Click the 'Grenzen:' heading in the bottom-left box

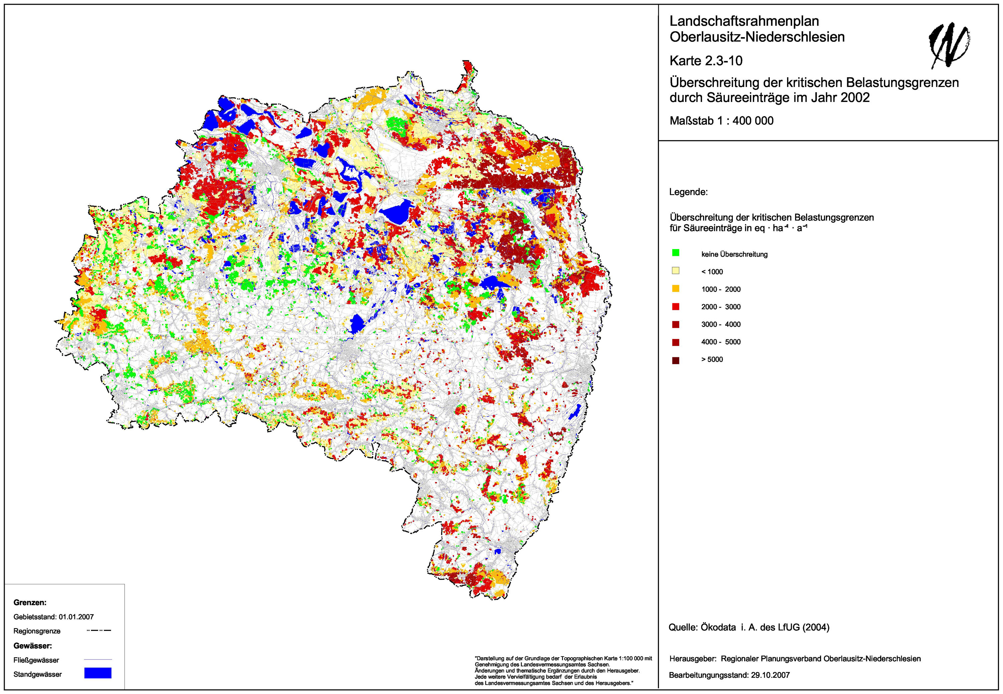coord(30,602)
